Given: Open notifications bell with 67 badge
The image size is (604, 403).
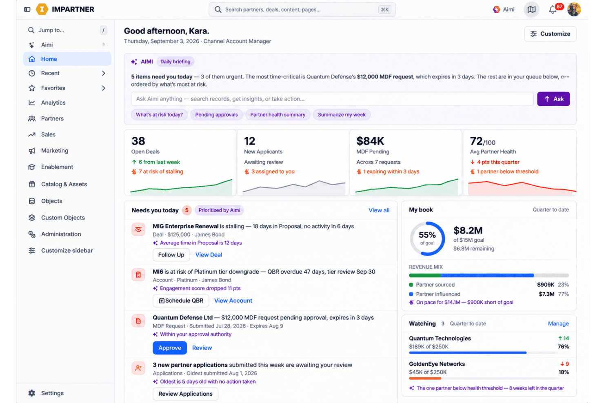Looking at the screenshot, I should click(553, 9).
